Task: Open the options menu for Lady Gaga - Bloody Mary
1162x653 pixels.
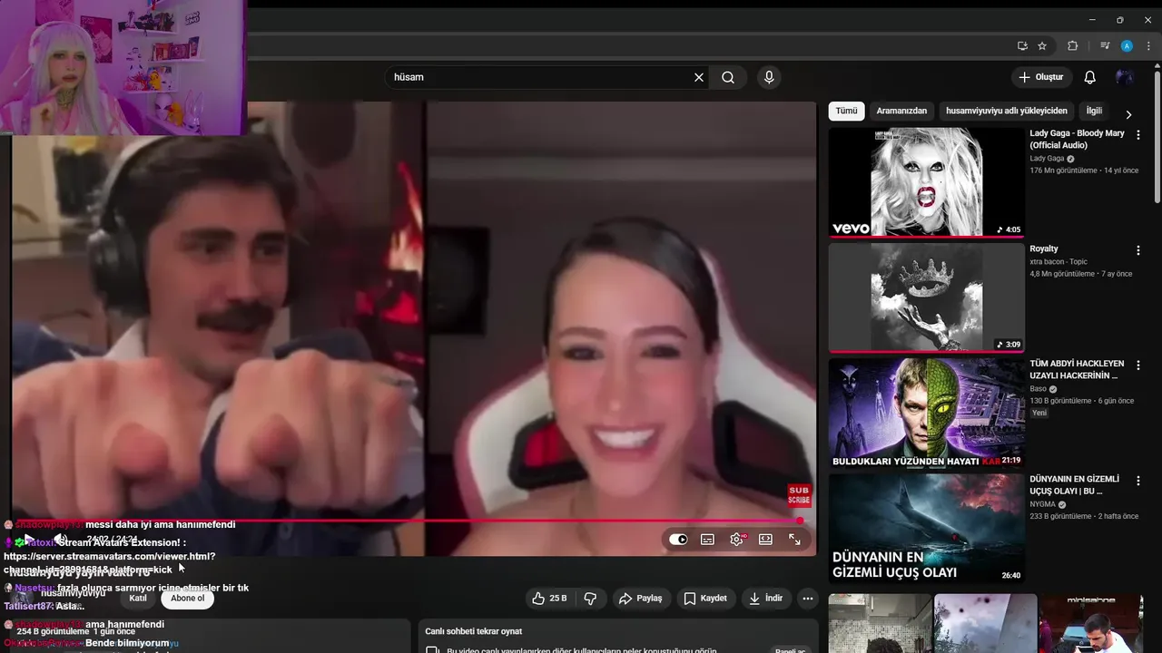Action: click(x=1138, y=134)
